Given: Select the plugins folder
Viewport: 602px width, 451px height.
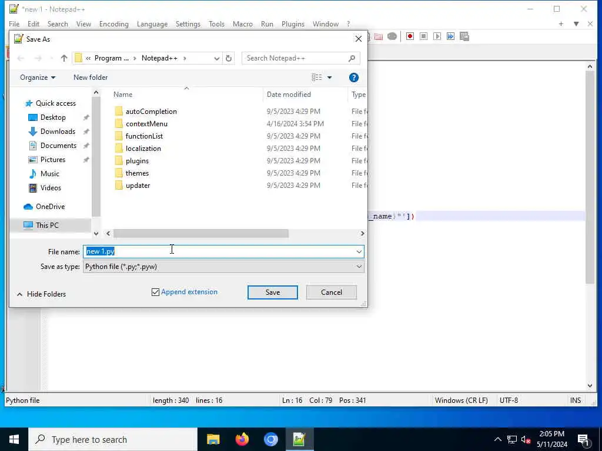Looking at the screenshot, I should click(x=137, y=161).
